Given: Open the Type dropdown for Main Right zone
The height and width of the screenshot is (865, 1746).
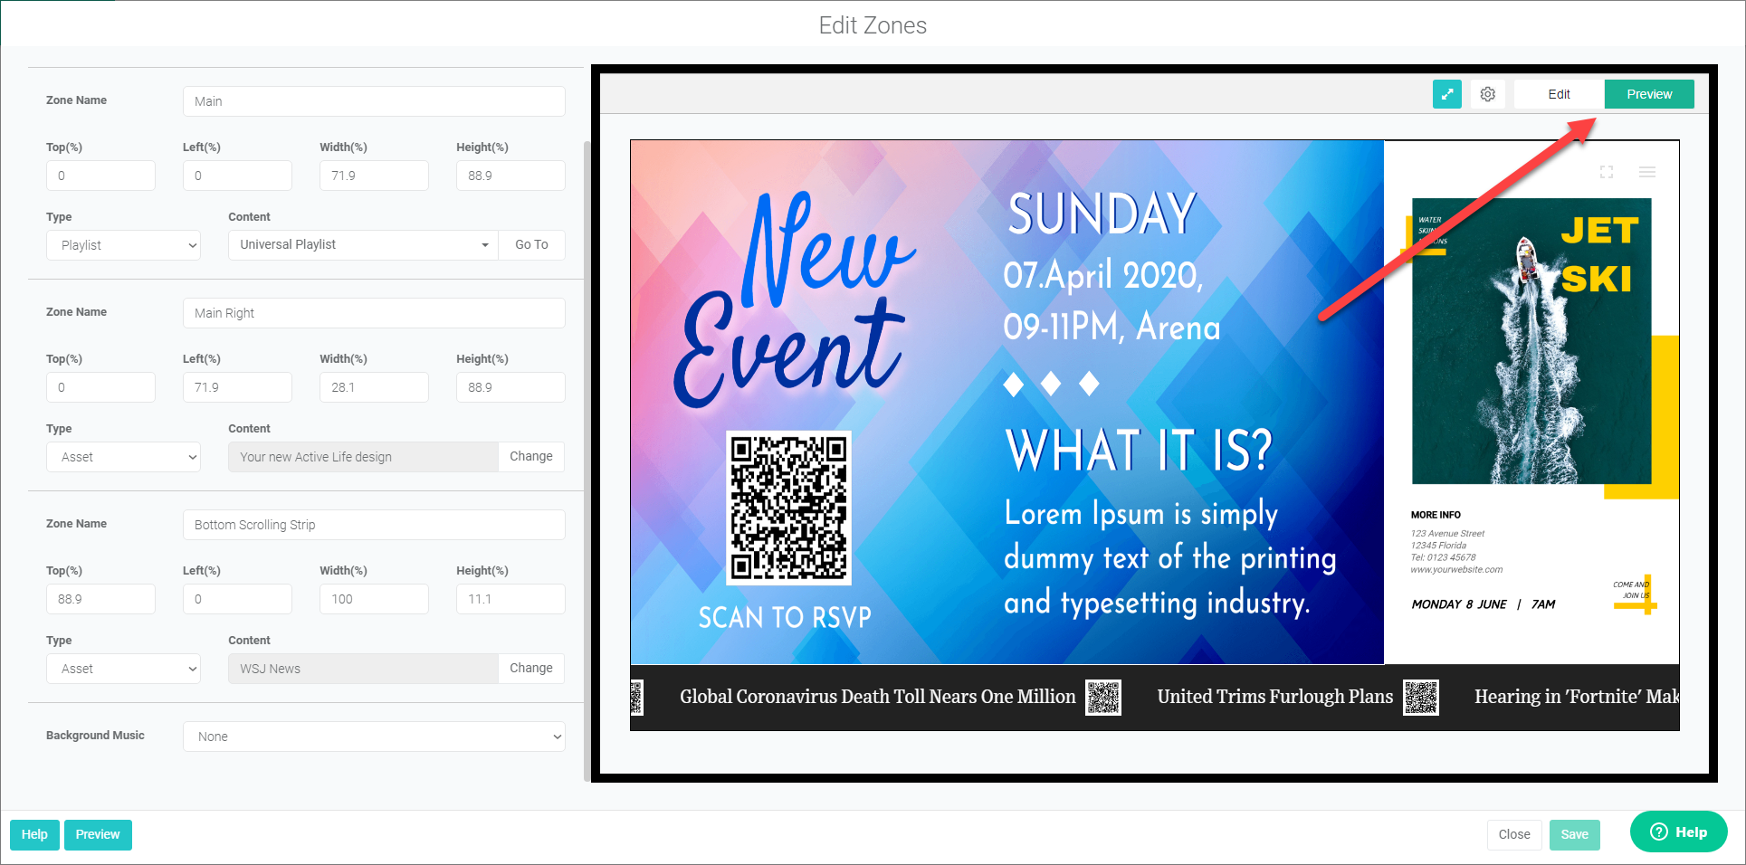Looking at the screenshot, I should pyautogui.click(x=123, y=457).
